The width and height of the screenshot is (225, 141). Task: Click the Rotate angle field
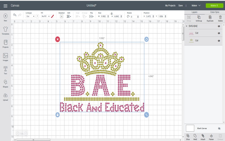point(133,16)
